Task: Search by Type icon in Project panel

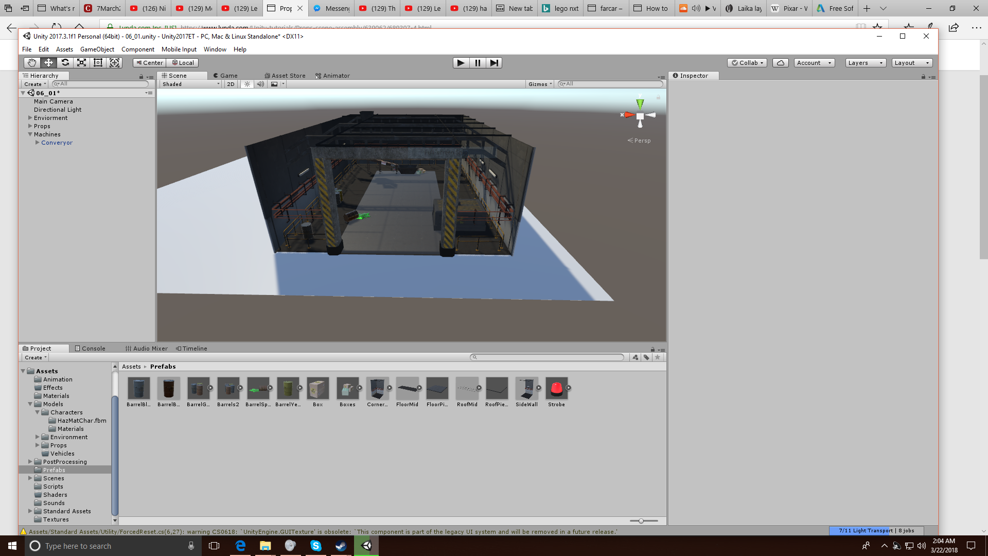Action: (636, 357)
